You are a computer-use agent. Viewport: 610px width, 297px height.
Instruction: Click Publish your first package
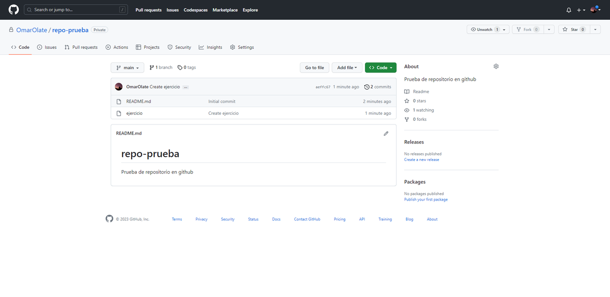pos(426,200)
